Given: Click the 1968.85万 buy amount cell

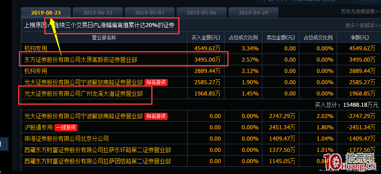Looking at the screenshot, I should coord(207,93).
